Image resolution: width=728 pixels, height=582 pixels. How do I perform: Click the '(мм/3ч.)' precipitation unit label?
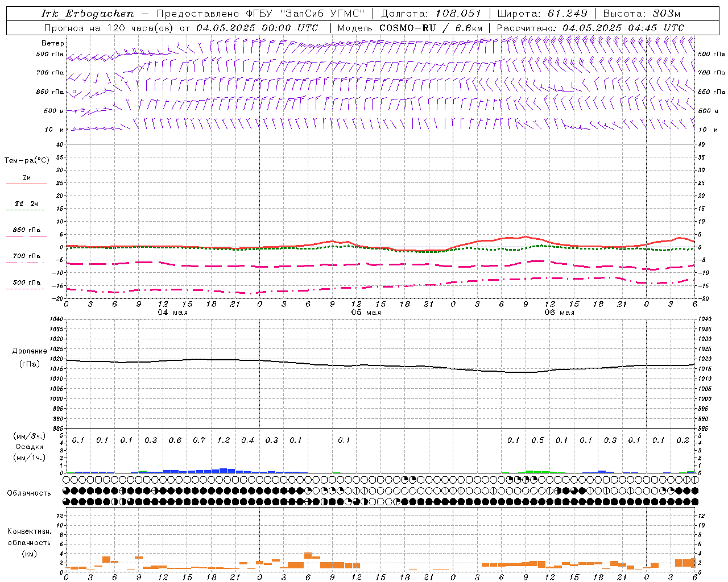30,436
